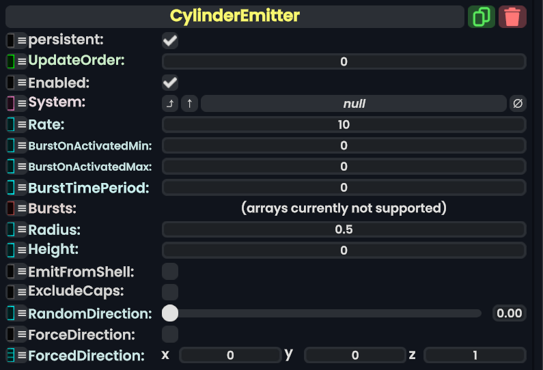Click the green duplicate component icon
Viewport: 543px width, 370px height.
pos(482,16)
